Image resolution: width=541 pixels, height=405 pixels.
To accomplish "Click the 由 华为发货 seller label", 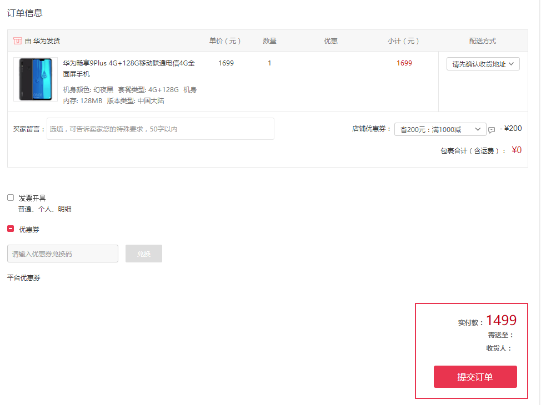I will (42, 41).
